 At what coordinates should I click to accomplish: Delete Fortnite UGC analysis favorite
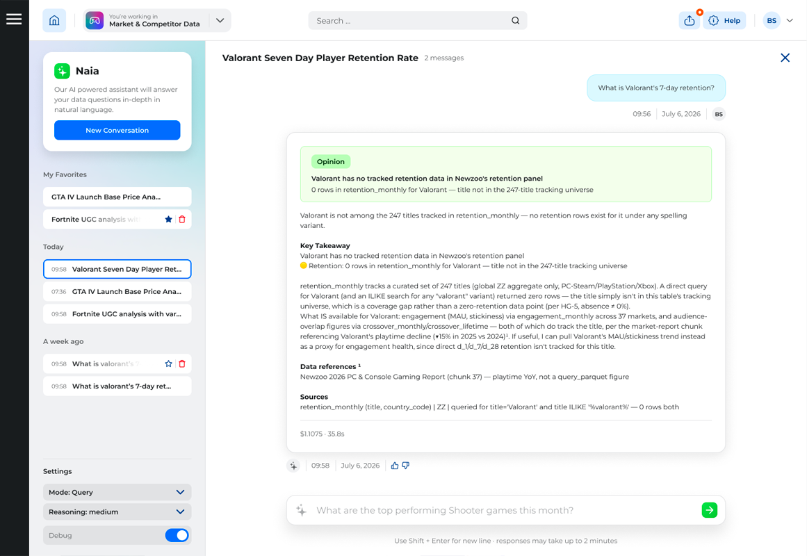coord(182,220)
